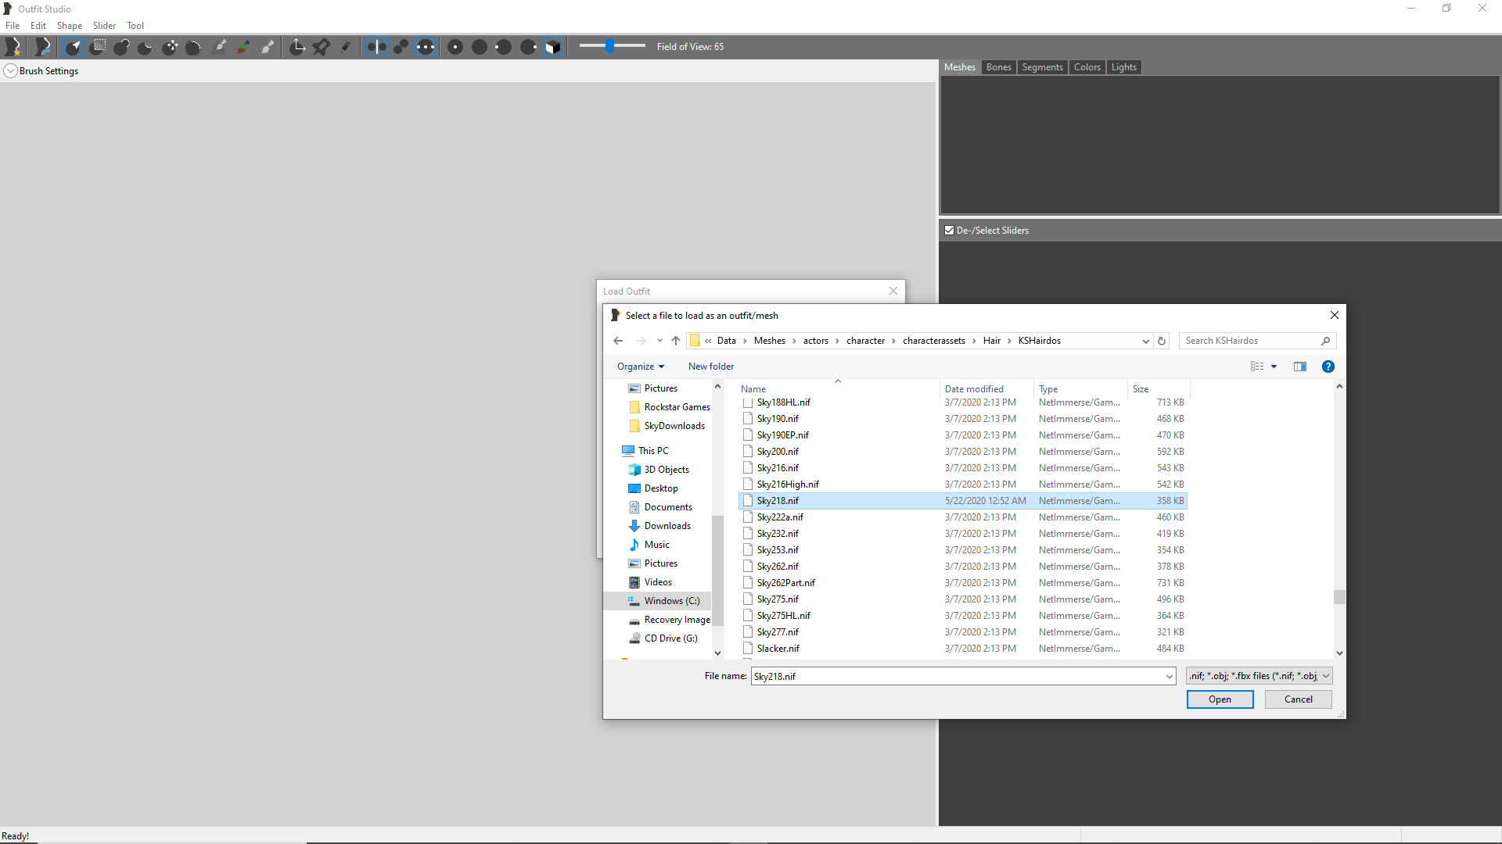The image size is (1502, 844).
Task: Select the Transform axes tool
Action: click(297, 47)
